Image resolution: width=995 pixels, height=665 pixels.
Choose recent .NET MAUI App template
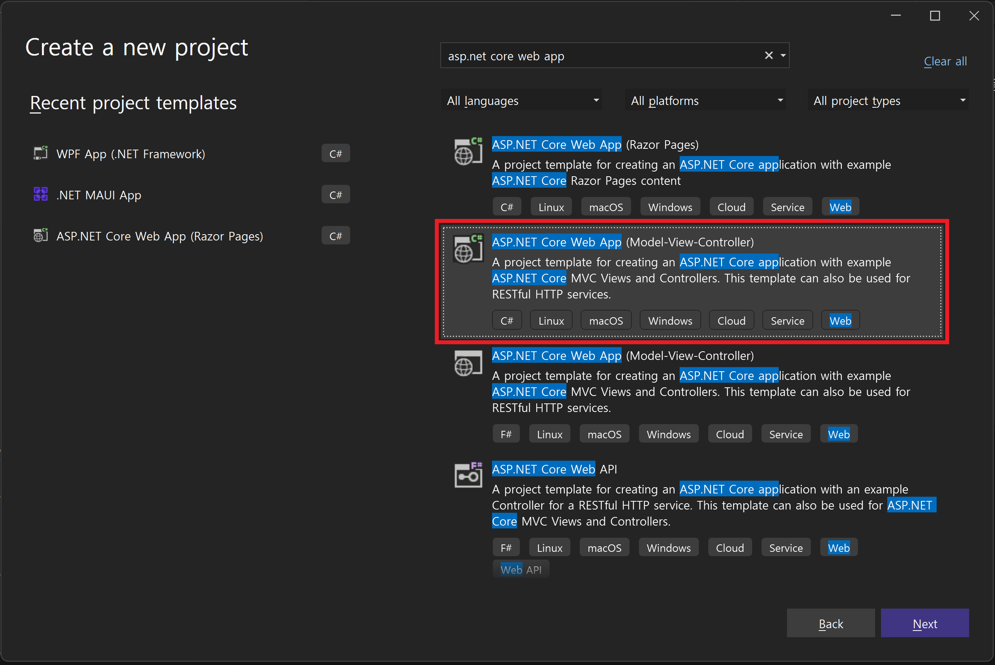(98, 195)
